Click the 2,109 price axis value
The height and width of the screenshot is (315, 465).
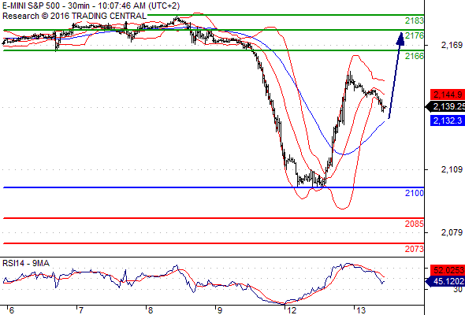(x=452, y=169)
